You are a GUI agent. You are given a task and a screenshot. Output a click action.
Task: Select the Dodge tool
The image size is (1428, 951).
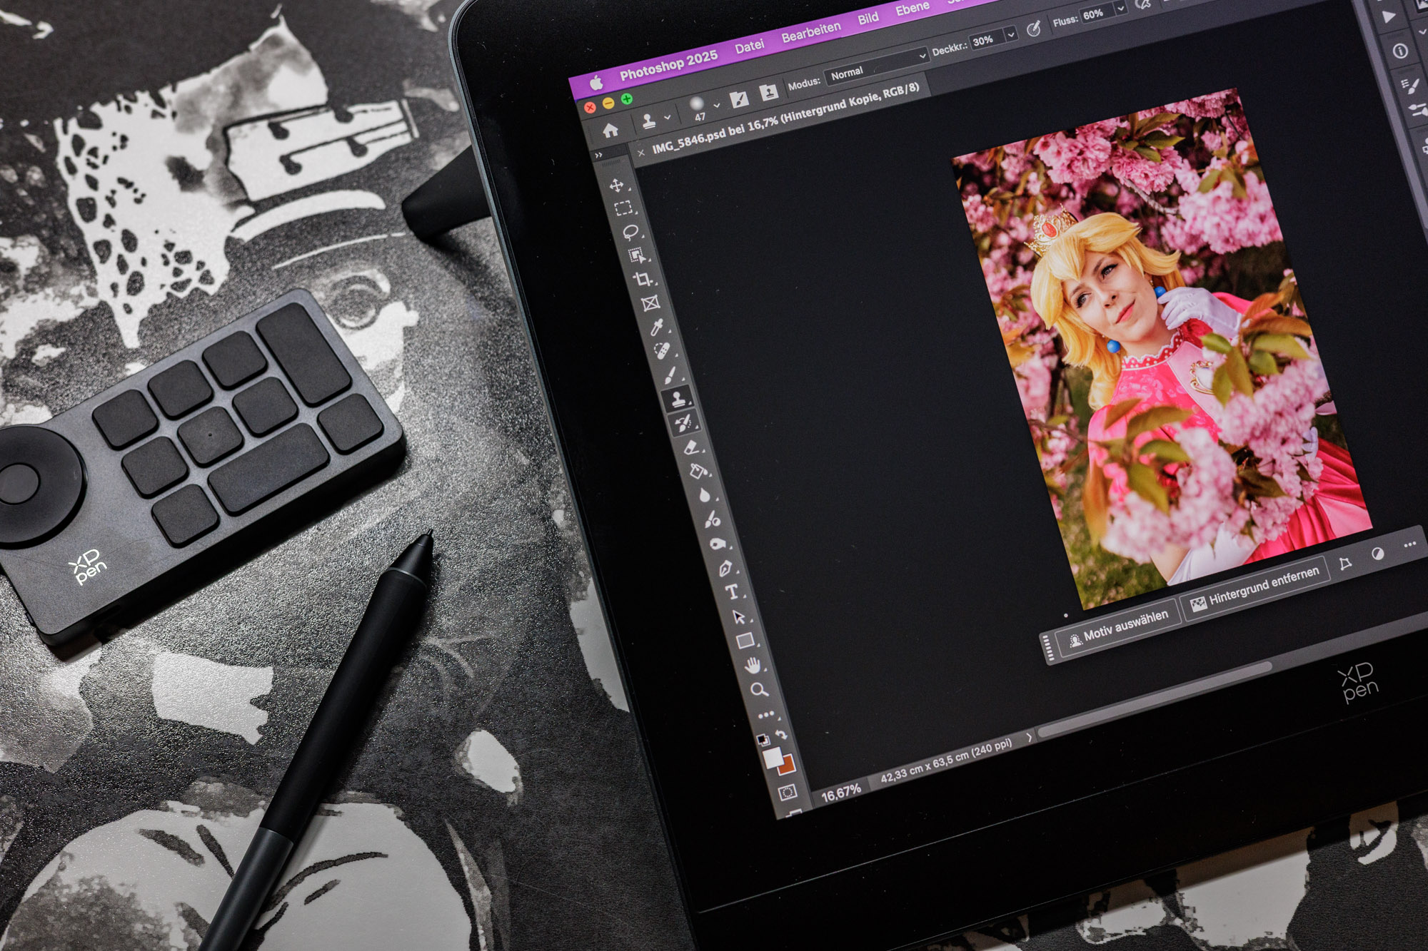pos(712,519)
